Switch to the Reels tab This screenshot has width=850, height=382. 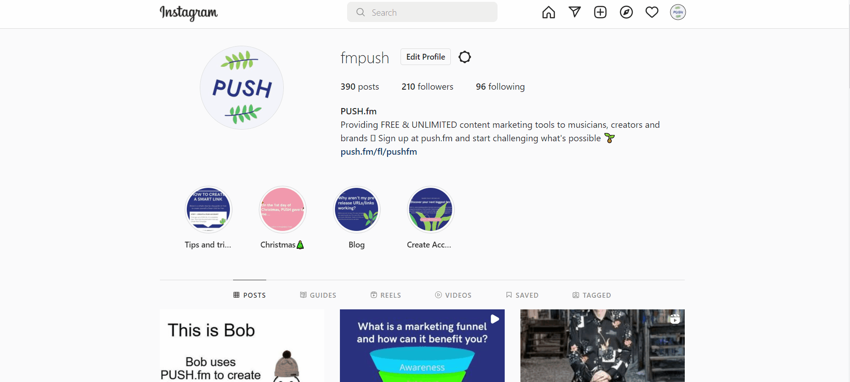386,295
